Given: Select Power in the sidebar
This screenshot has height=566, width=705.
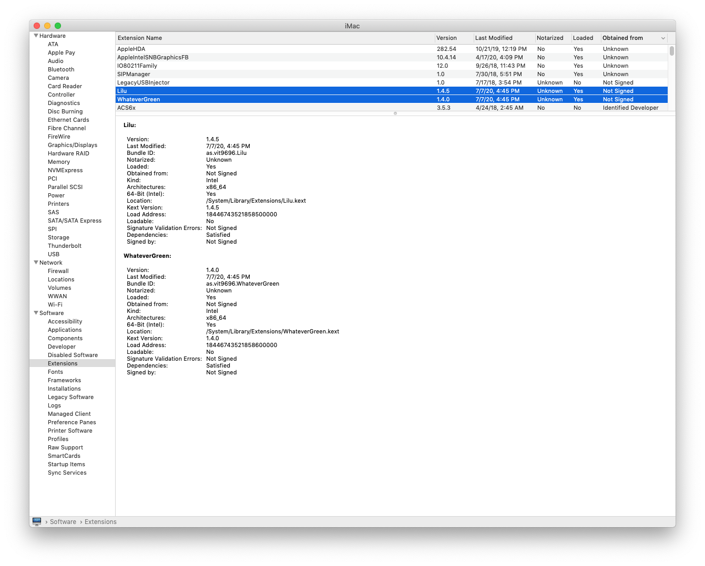Looking at the screenshot, I should (x=56, y=195).
